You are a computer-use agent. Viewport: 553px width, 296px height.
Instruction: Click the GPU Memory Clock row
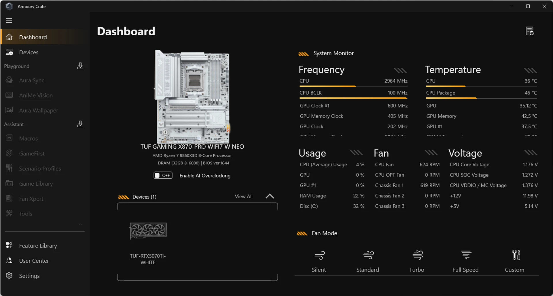click(354, 116)
